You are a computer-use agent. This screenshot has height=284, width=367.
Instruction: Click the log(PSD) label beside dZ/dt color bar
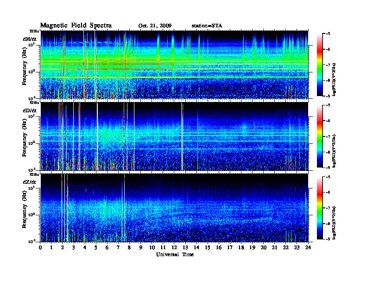pos(335,223)
